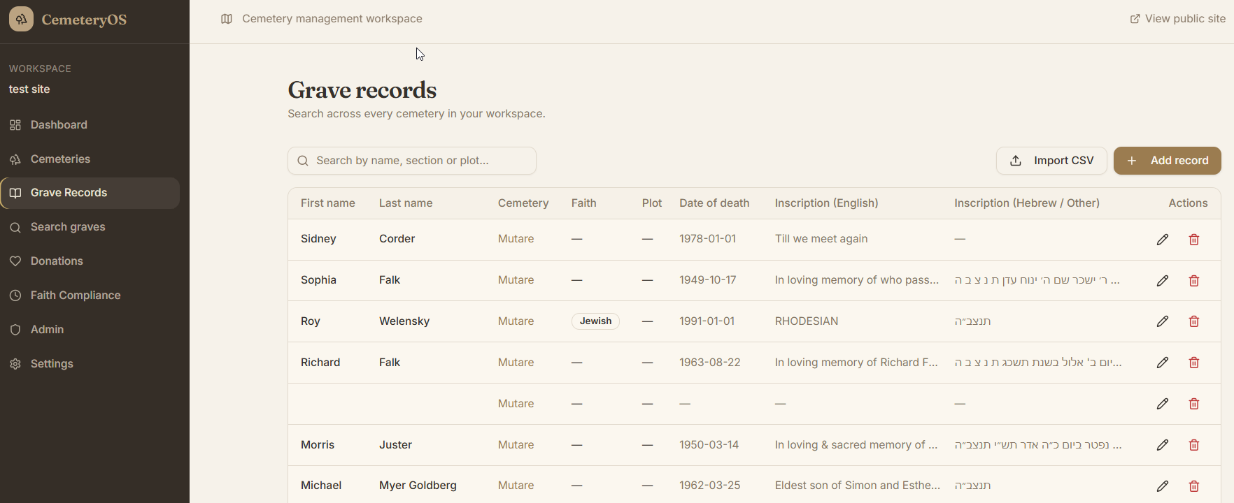
Task: Click the First name column header
Action: click(x=328, y=203)
